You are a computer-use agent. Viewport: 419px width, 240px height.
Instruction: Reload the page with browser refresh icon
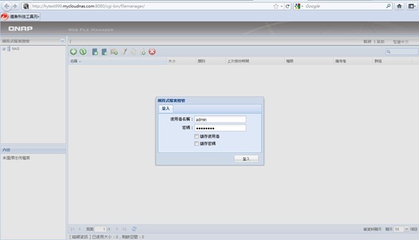click(287, 6)
